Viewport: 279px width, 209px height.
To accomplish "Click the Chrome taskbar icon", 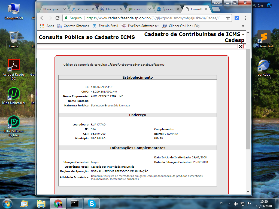I will 58,204.
